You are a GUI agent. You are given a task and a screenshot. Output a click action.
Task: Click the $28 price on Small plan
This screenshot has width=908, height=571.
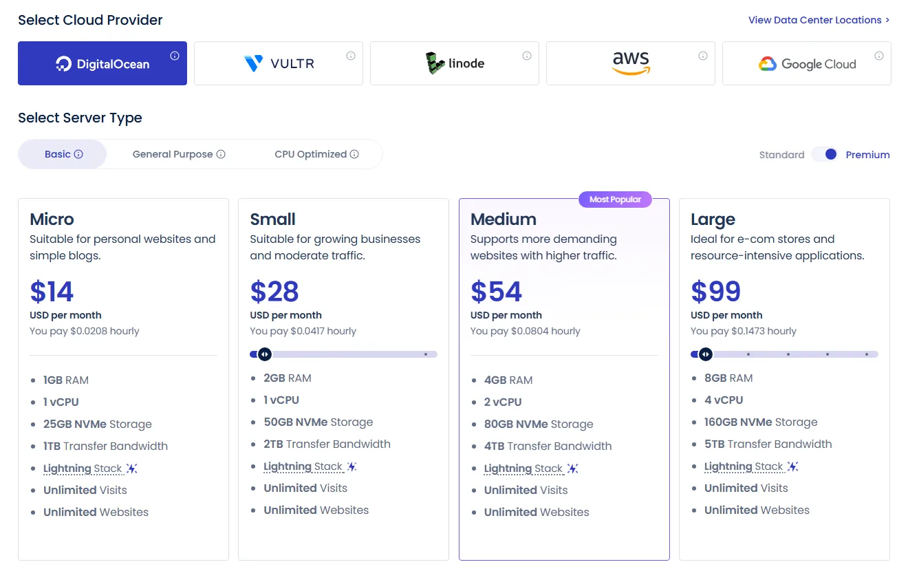(274, 292)
